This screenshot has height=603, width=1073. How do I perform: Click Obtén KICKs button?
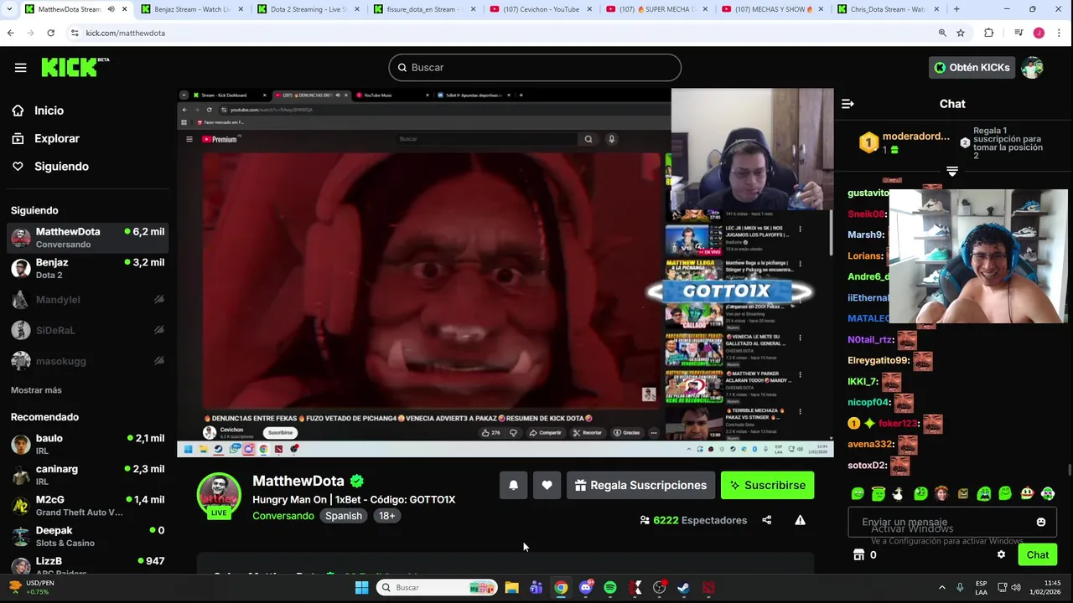pyautogui.click(x=972, y=67)
